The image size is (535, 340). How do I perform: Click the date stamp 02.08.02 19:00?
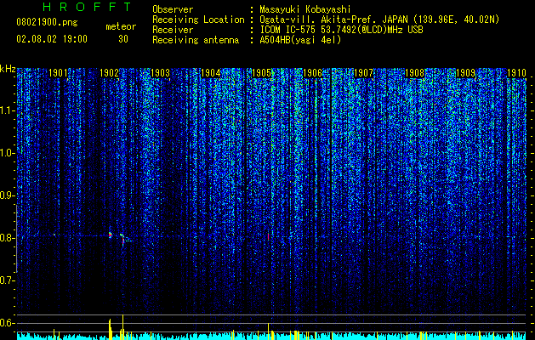[x=52, y=39]
